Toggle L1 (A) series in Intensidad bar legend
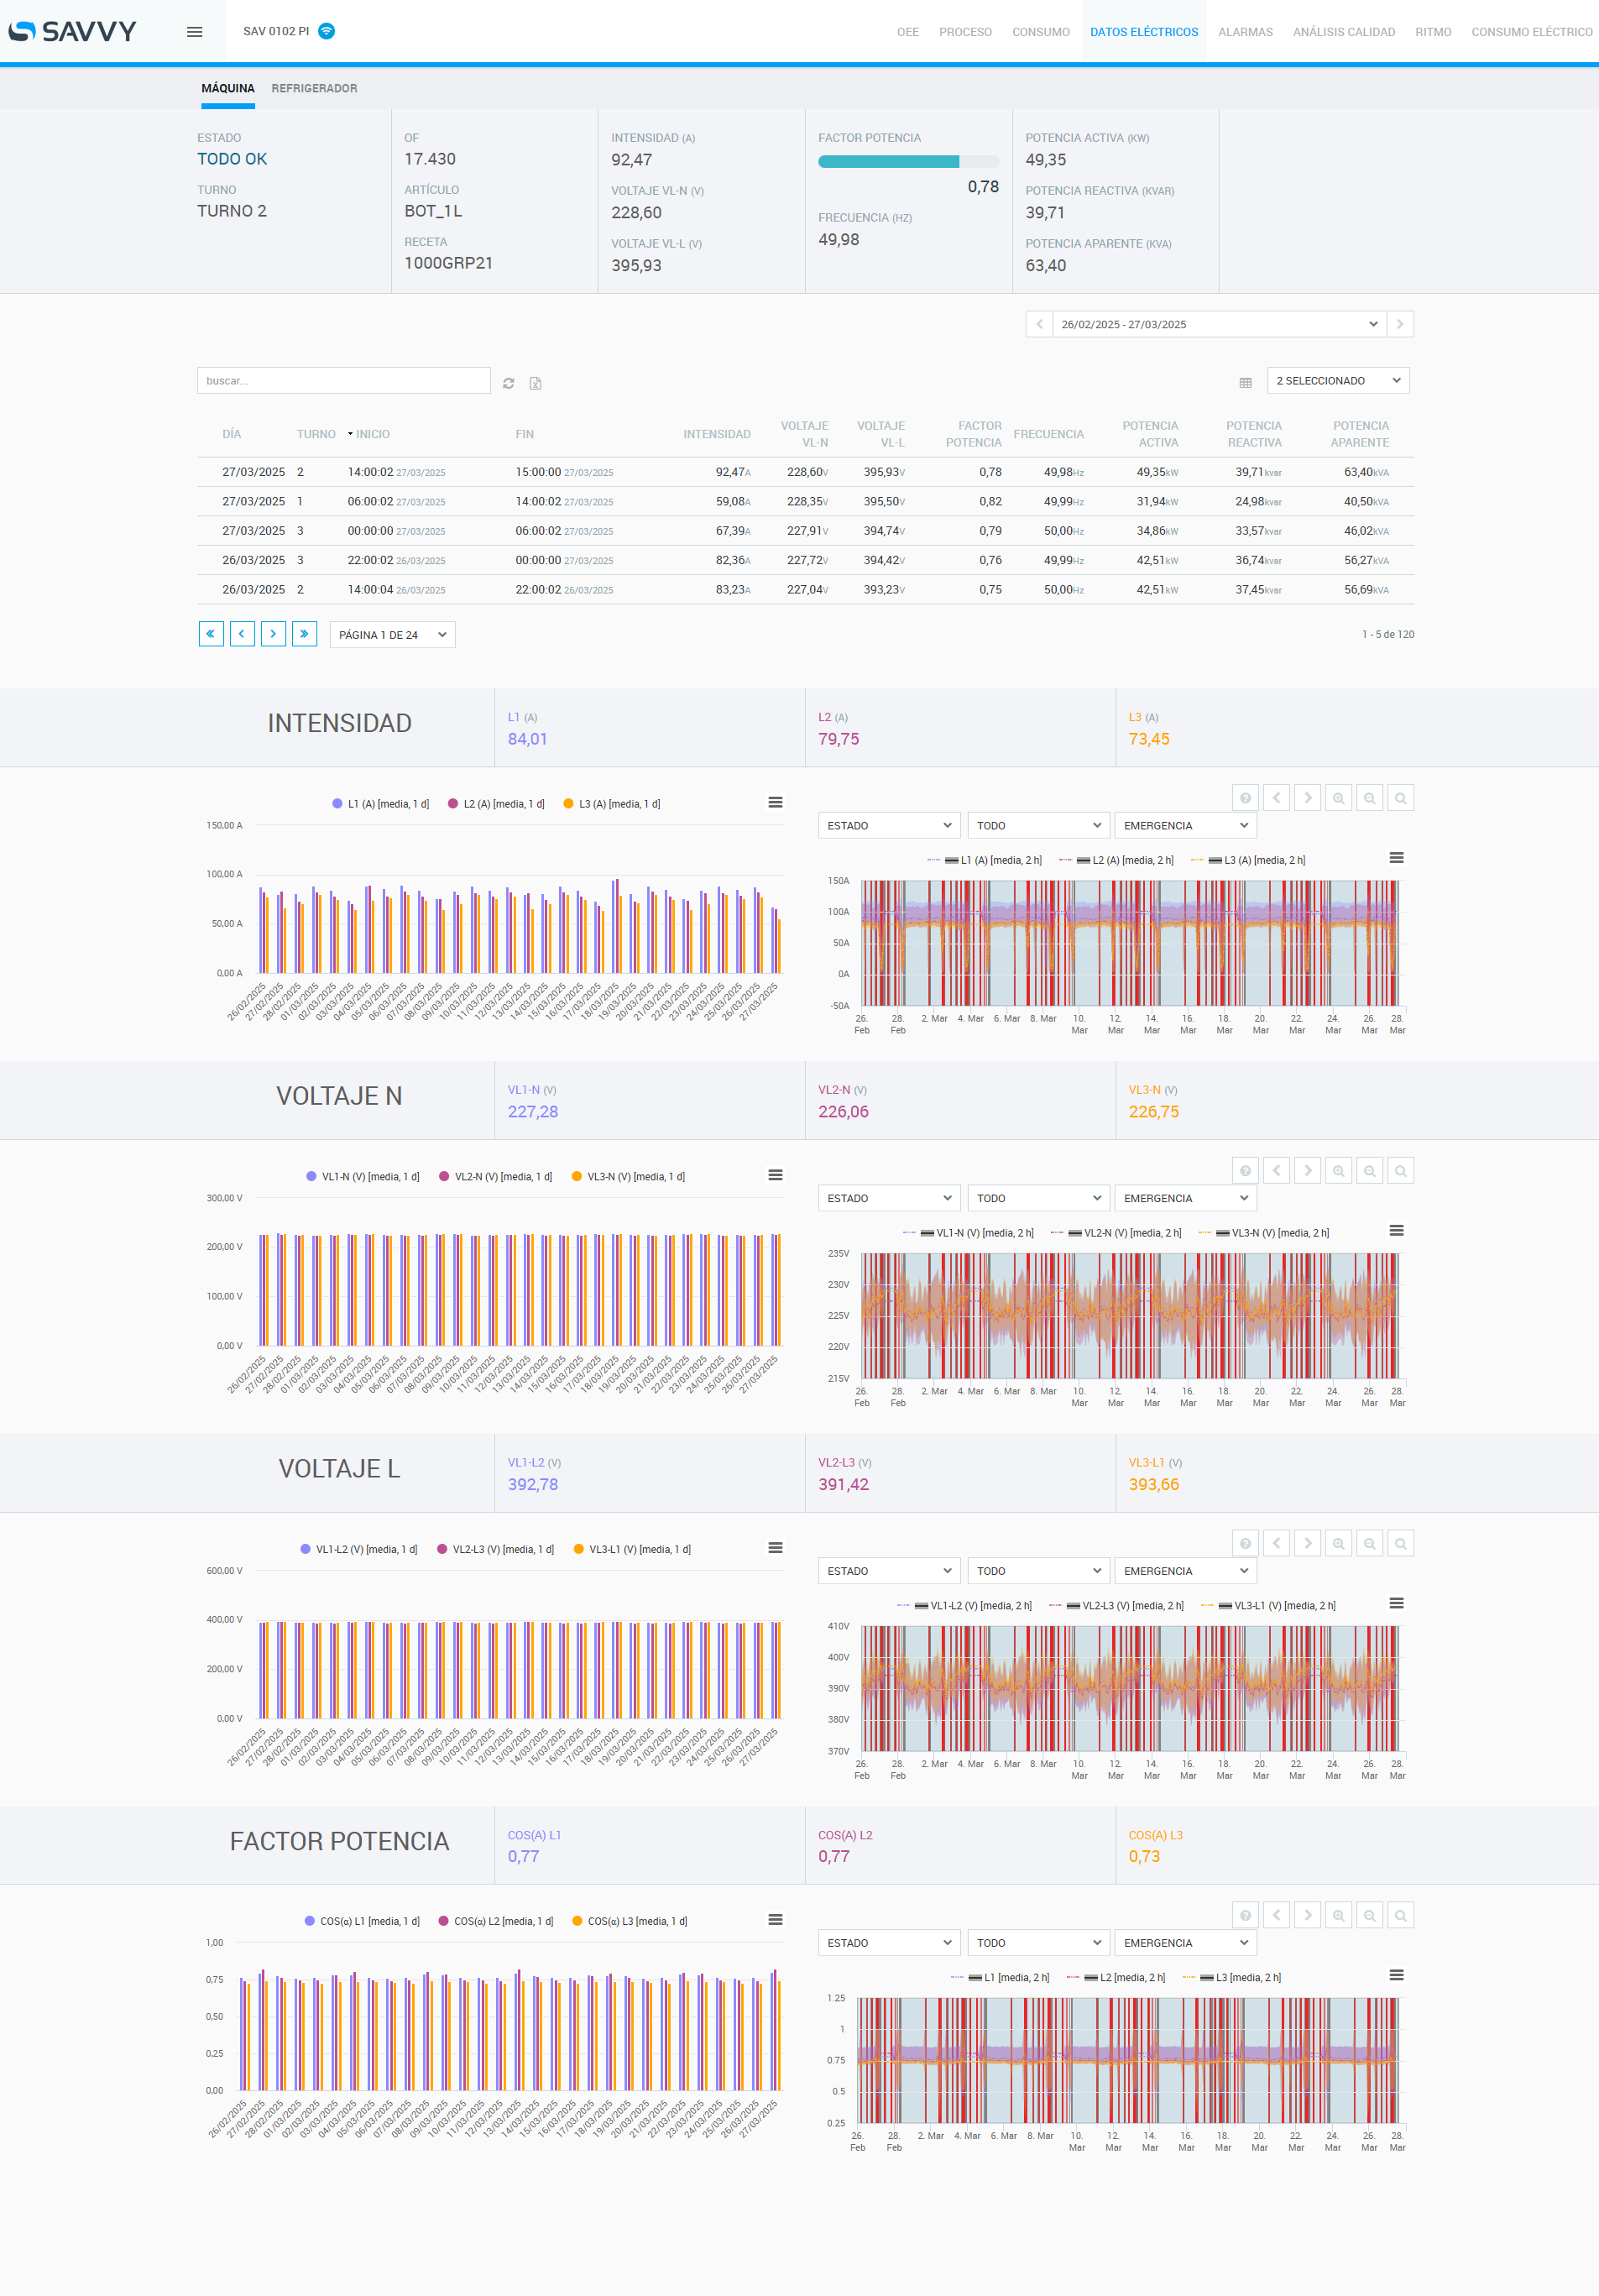The image size is (1599, 2296). pyautogui.click(x=381, y=804)
